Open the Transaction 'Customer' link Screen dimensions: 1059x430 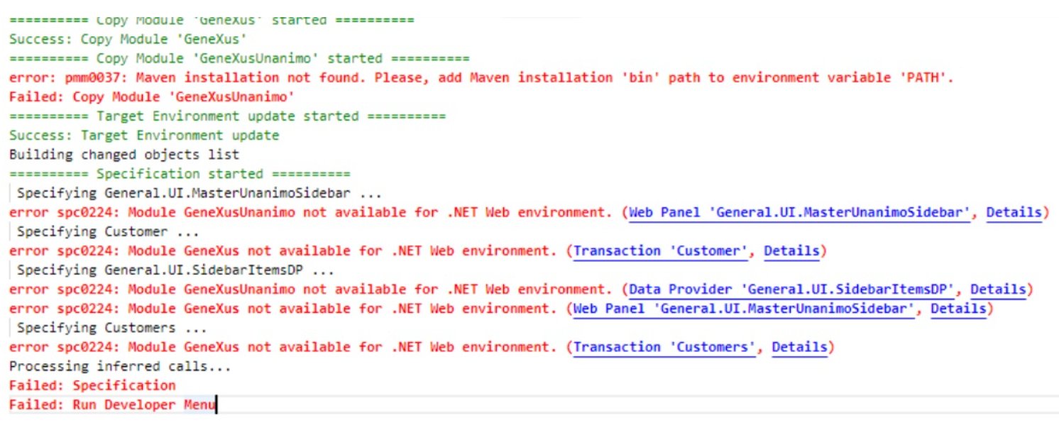point(664,250)
